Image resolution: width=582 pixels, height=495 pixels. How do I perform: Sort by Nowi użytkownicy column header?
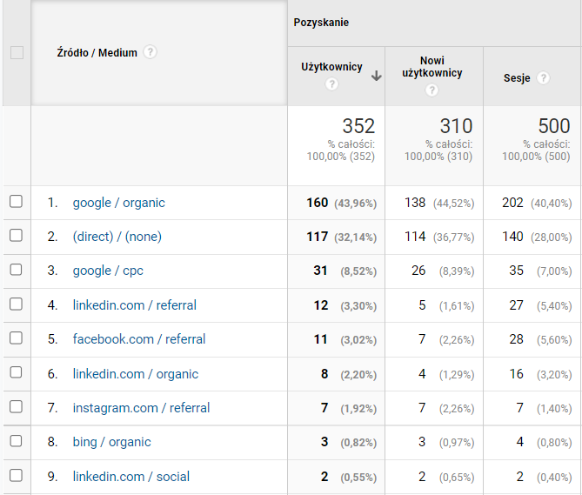432,67
